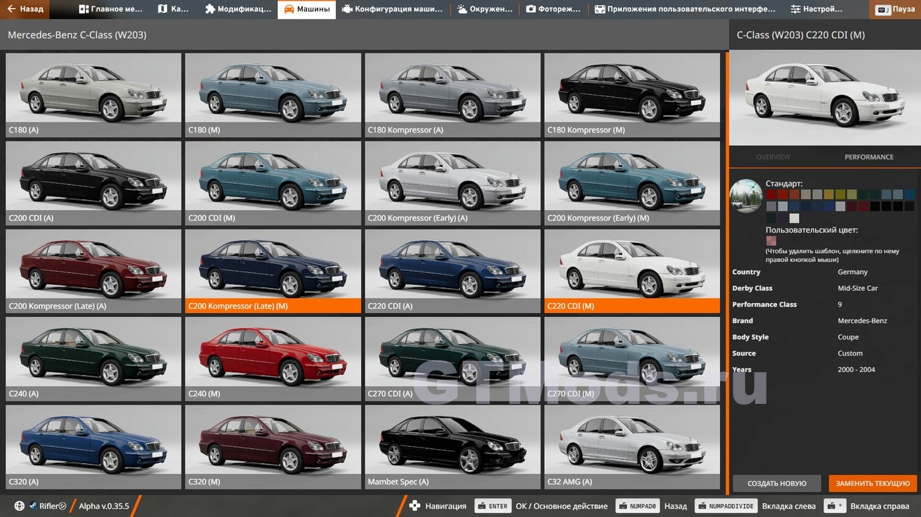Click the Germany country value
Image resolution: width=921 pixels, height=517 pixels.
pyautogui.click(x=852, y=272)
